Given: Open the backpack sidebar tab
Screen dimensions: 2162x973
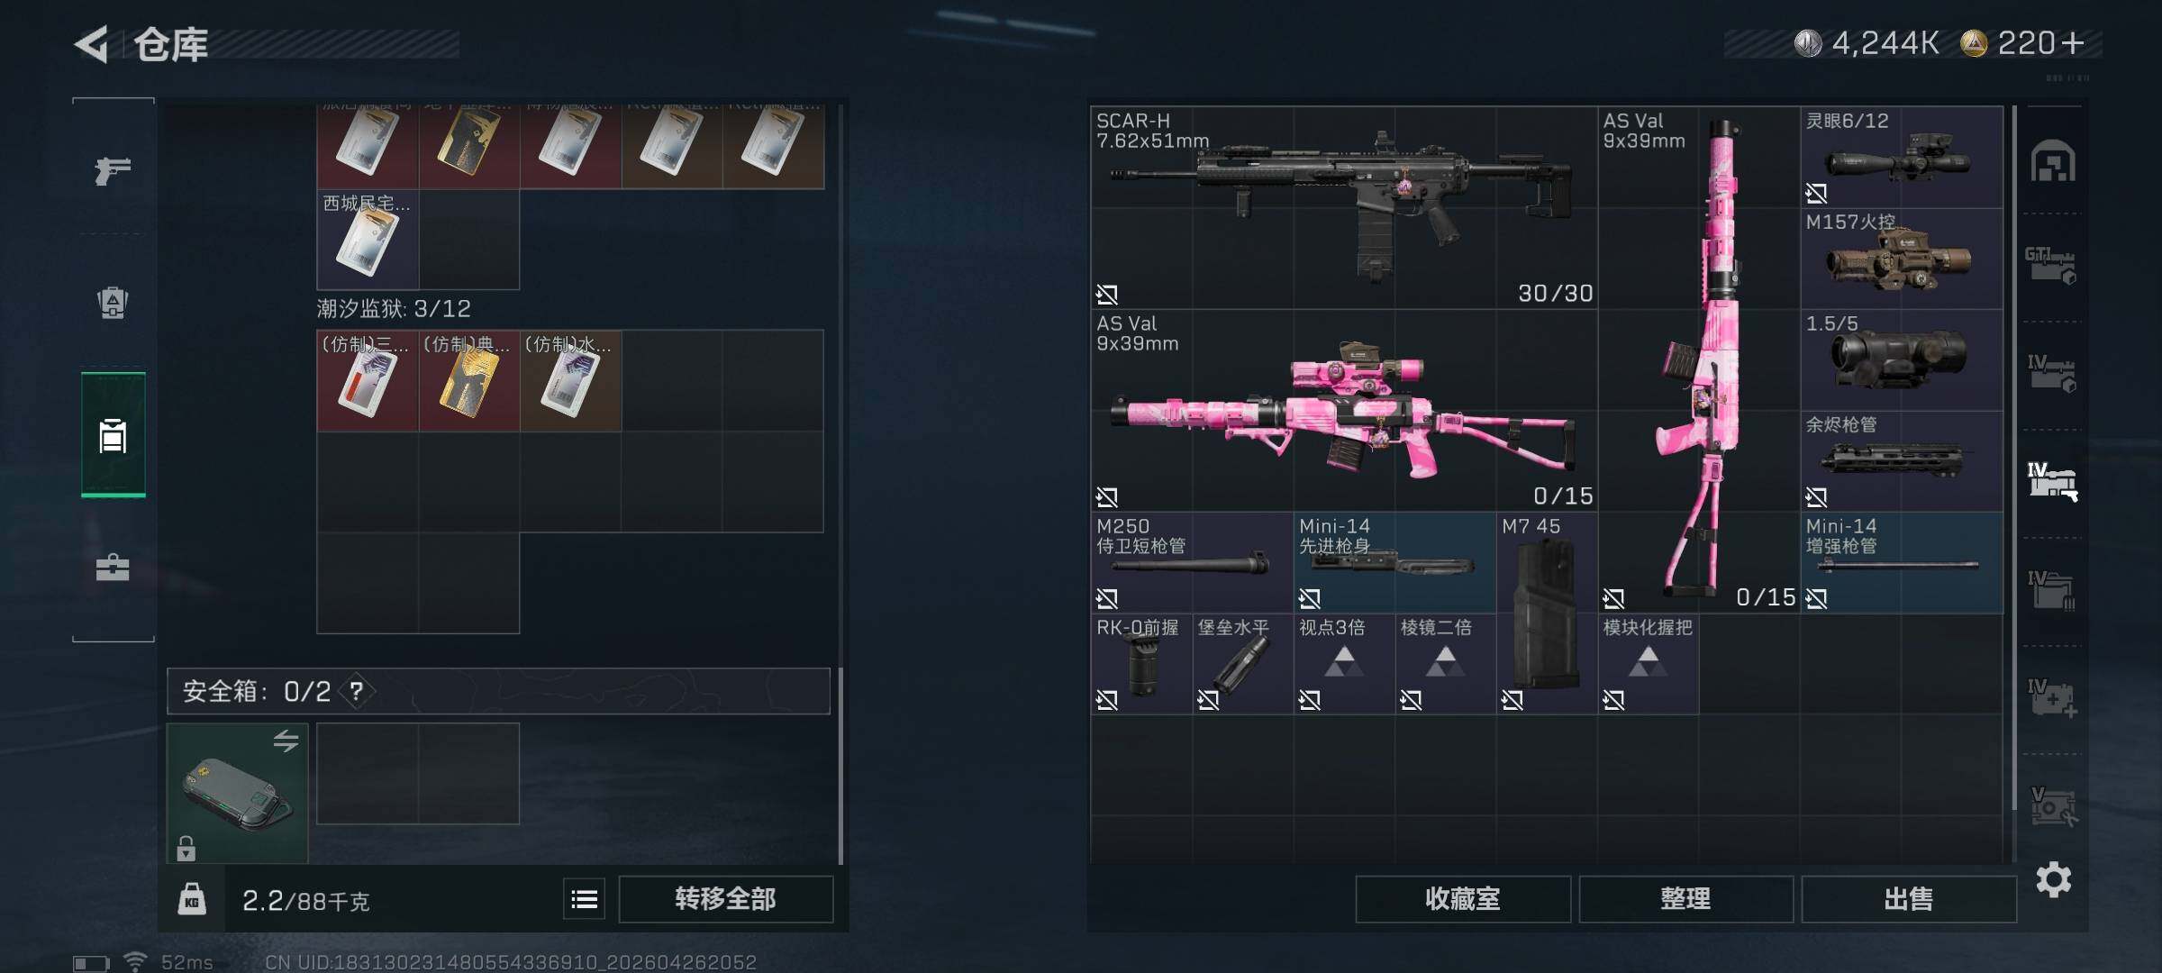Looking at the screenshot, I should pos(113,303).
